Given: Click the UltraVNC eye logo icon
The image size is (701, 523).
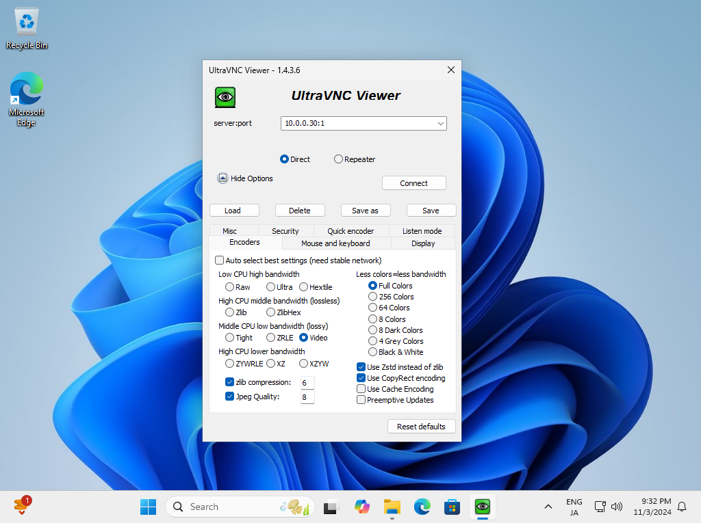Looking at the screenshot, I should click(x=225, y=97).
